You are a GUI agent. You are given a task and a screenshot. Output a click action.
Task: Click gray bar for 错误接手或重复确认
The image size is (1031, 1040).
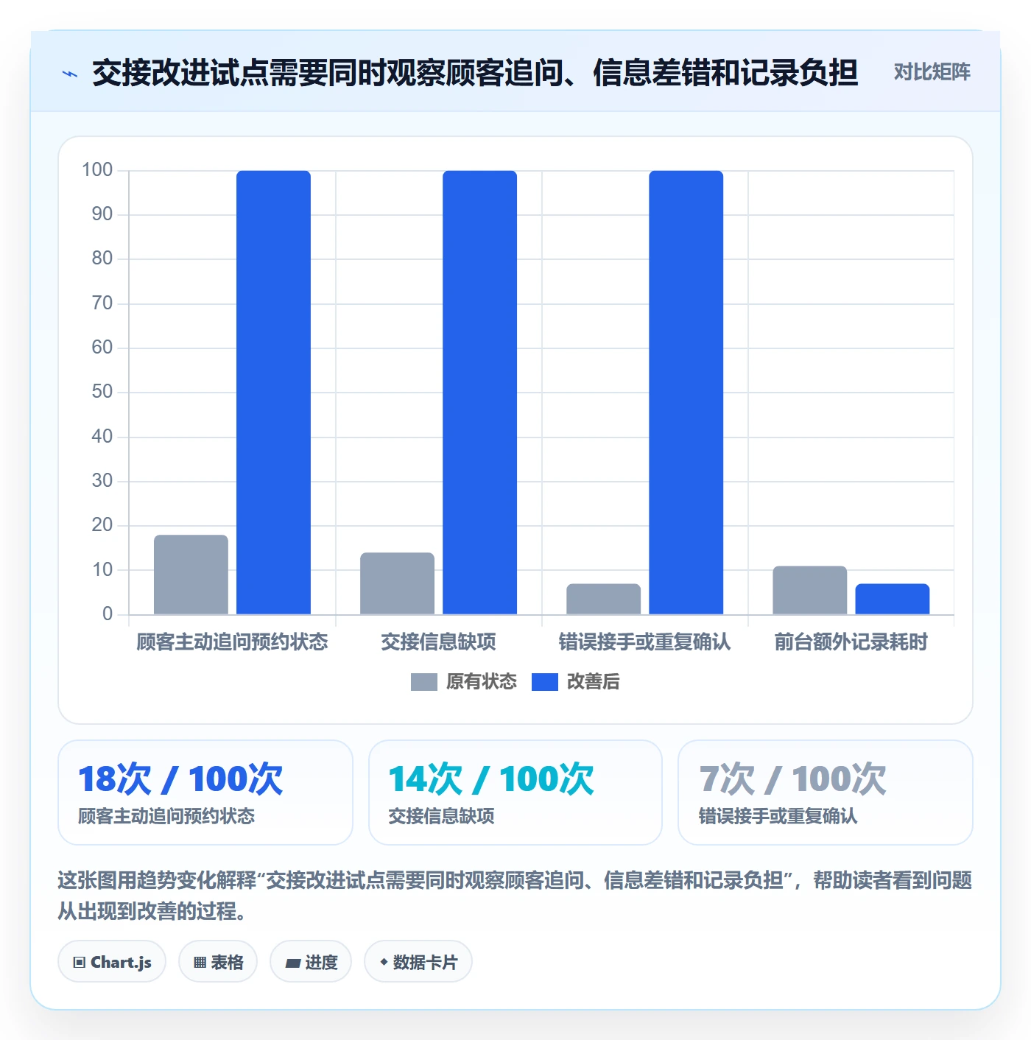point(603,599)
